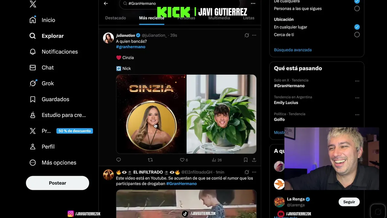Open options for #GranHermano trend
Image resolution: width=387 pixels, height=218 pixels.
pos(357,81)
